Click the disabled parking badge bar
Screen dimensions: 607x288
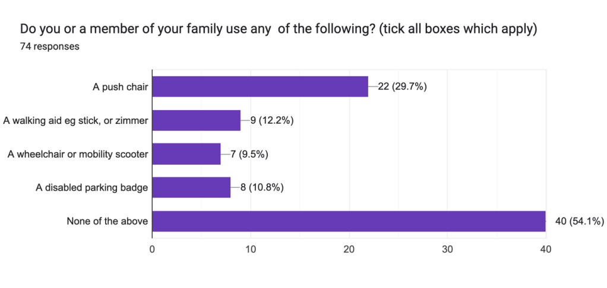[x=191, y=188]
